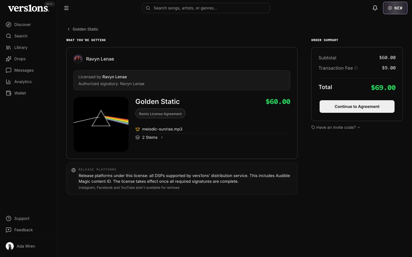Screen dimensions: 412x257
Task: Click the $69.00 total amount
Action: pyautogui.click(x=383, y=87)
